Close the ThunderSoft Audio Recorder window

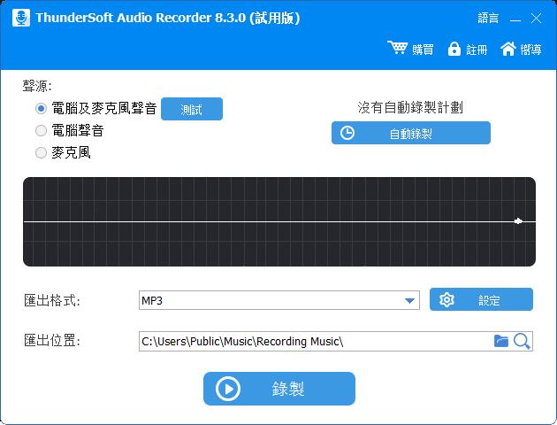pyautogui.click(x=536, y=18)
